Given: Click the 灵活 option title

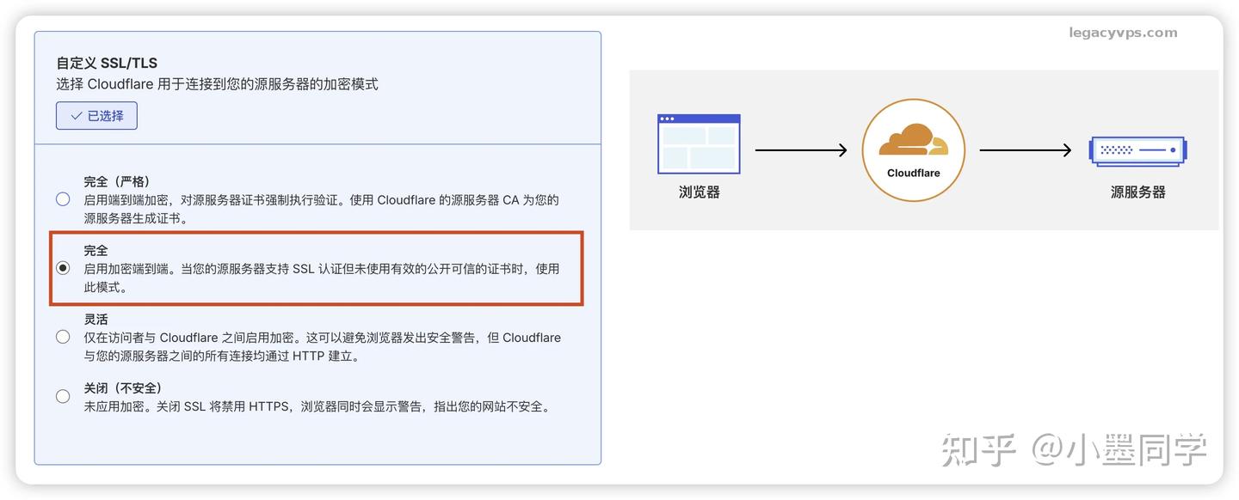Looking at the screenshot, I should [96, 319].
